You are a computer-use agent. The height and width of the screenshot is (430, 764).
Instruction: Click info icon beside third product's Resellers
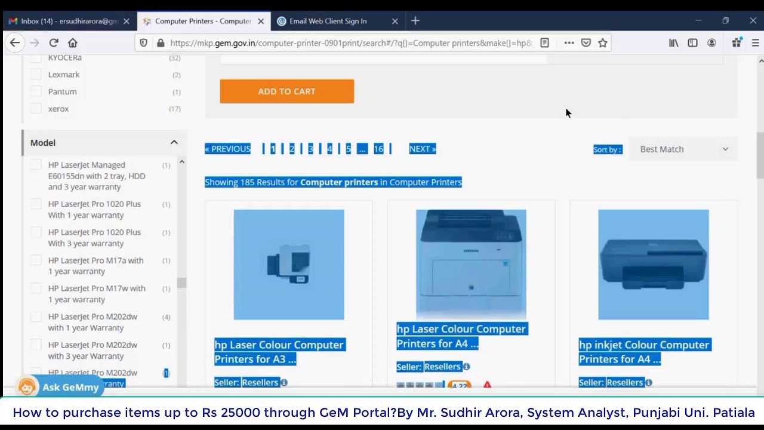pos(649,382)
